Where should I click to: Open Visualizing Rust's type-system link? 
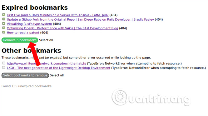(29, 24)
